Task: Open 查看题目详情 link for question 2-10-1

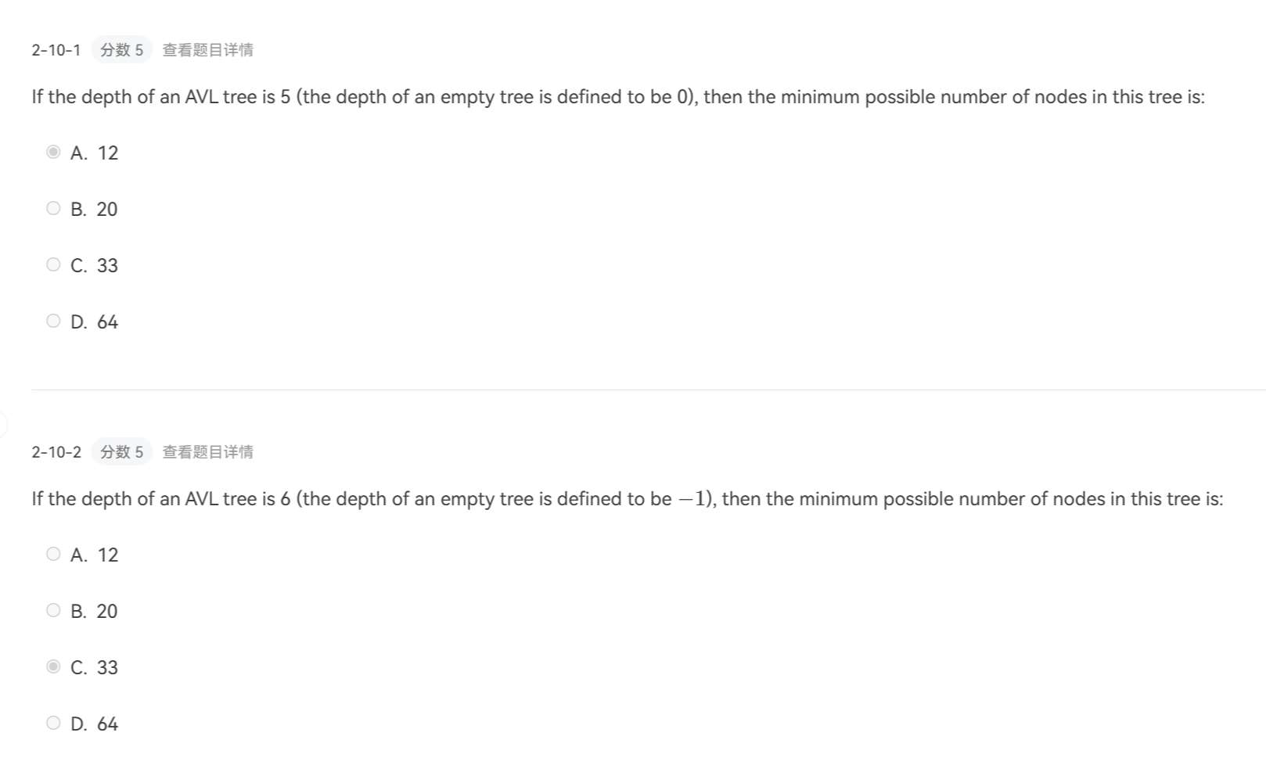Action: pyautogui.click(x=207, y=50)
